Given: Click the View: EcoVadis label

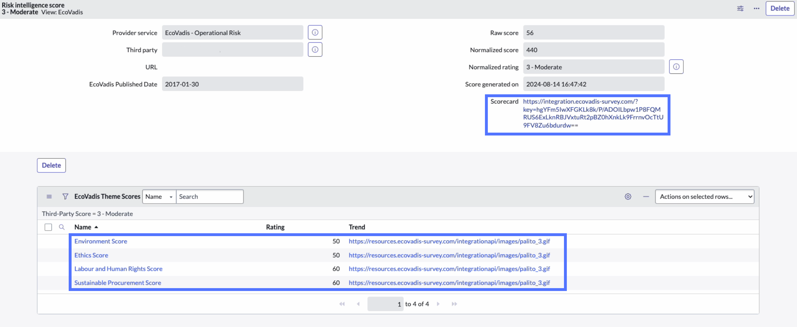Looking at the screenshot, I should (62, 12).
